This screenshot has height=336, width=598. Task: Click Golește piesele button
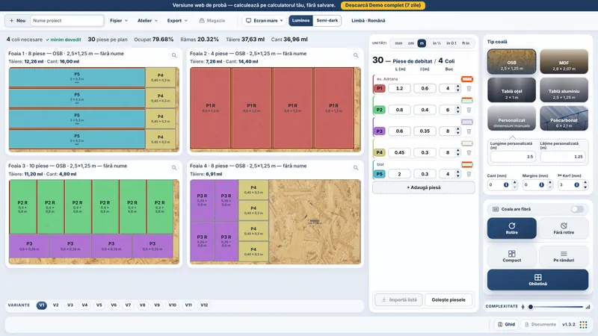pyautogui.click(x=448, y=300)
